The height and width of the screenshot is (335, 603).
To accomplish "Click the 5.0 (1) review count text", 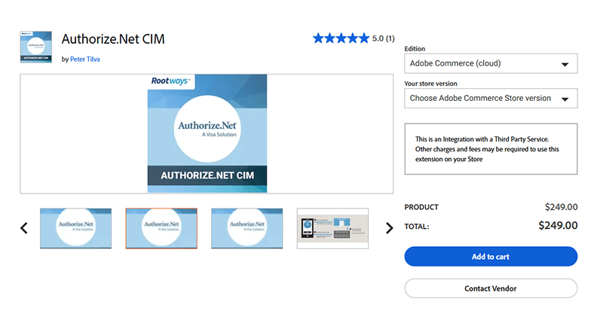I will point(384,39).
